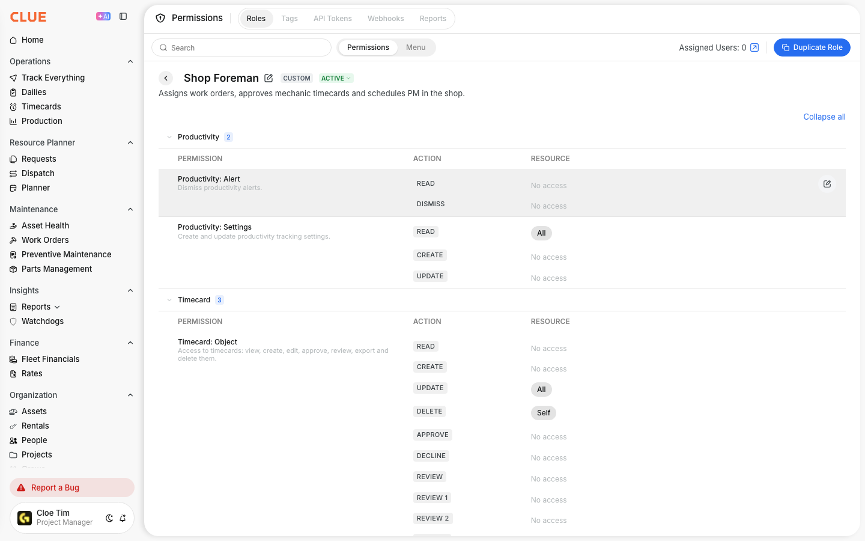Click the Duplicate Role button

click(812, 47)
